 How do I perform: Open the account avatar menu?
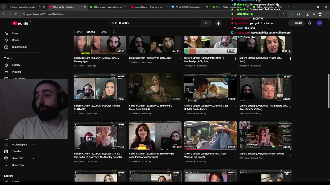(x=320, y=23)
